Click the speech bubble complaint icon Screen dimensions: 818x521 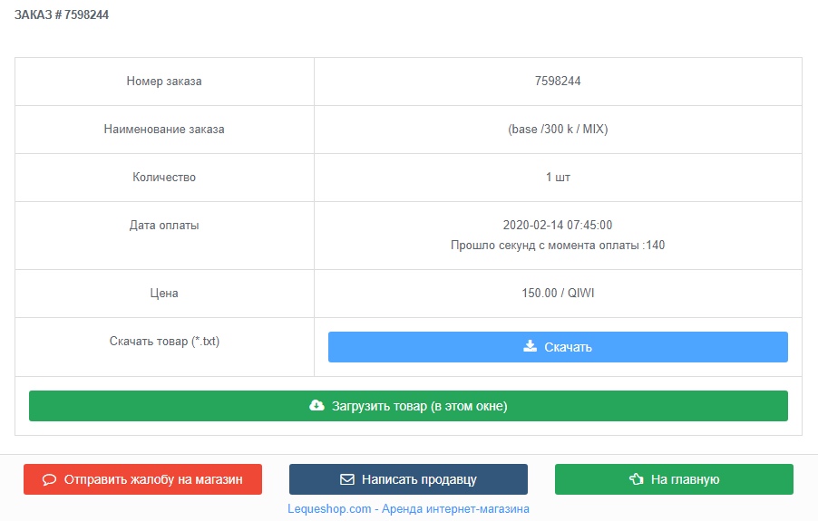click(x=50, y=479)
